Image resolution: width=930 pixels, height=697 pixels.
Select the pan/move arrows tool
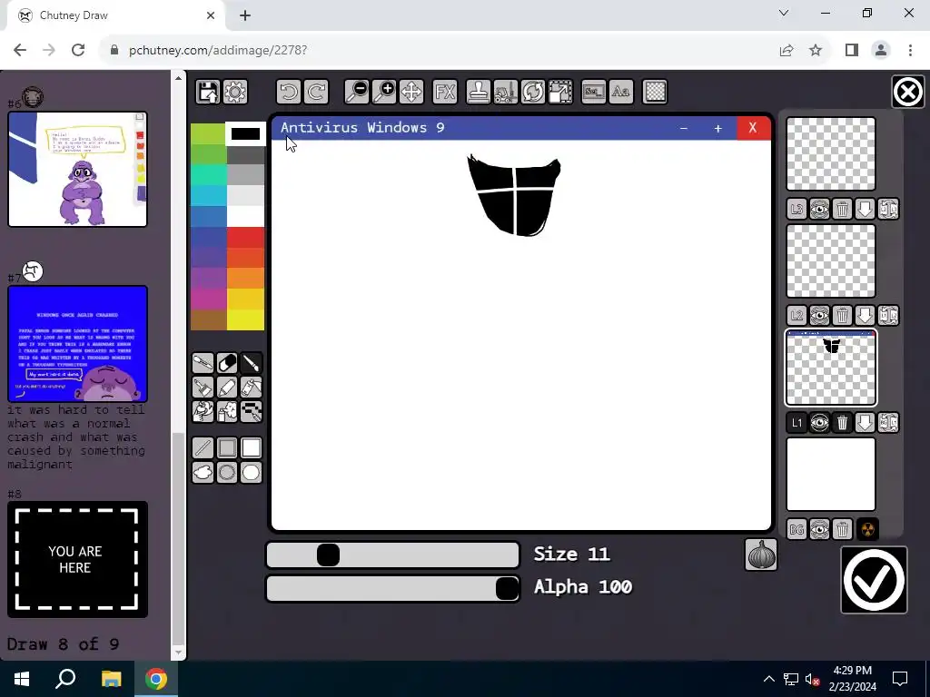411,92
